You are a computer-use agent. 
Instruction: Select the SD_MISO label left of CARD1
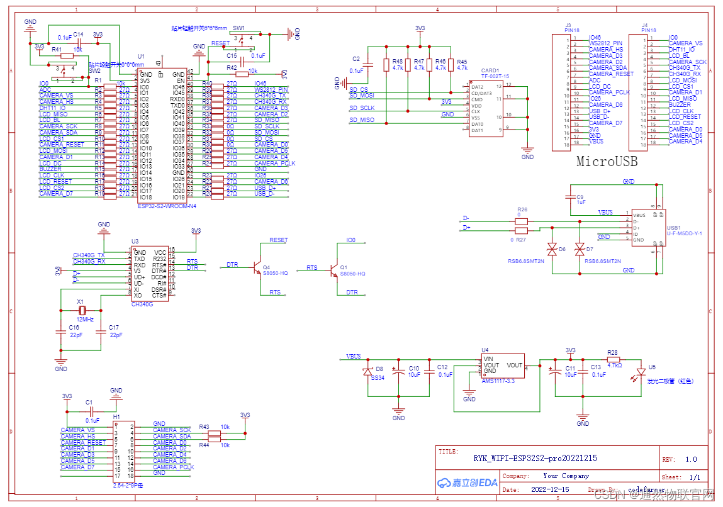pos(361,120)
